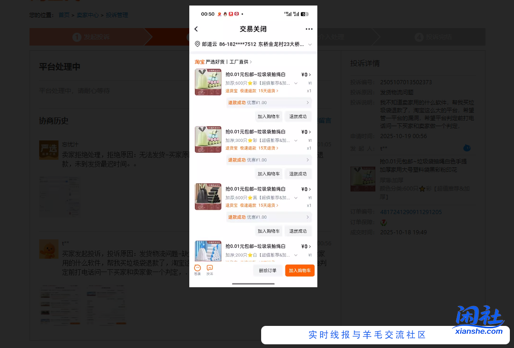Click buyer t** avatar in negotiation history
Image resolution: width=514 pixels, height=348 pixels.
coord(49,249)
